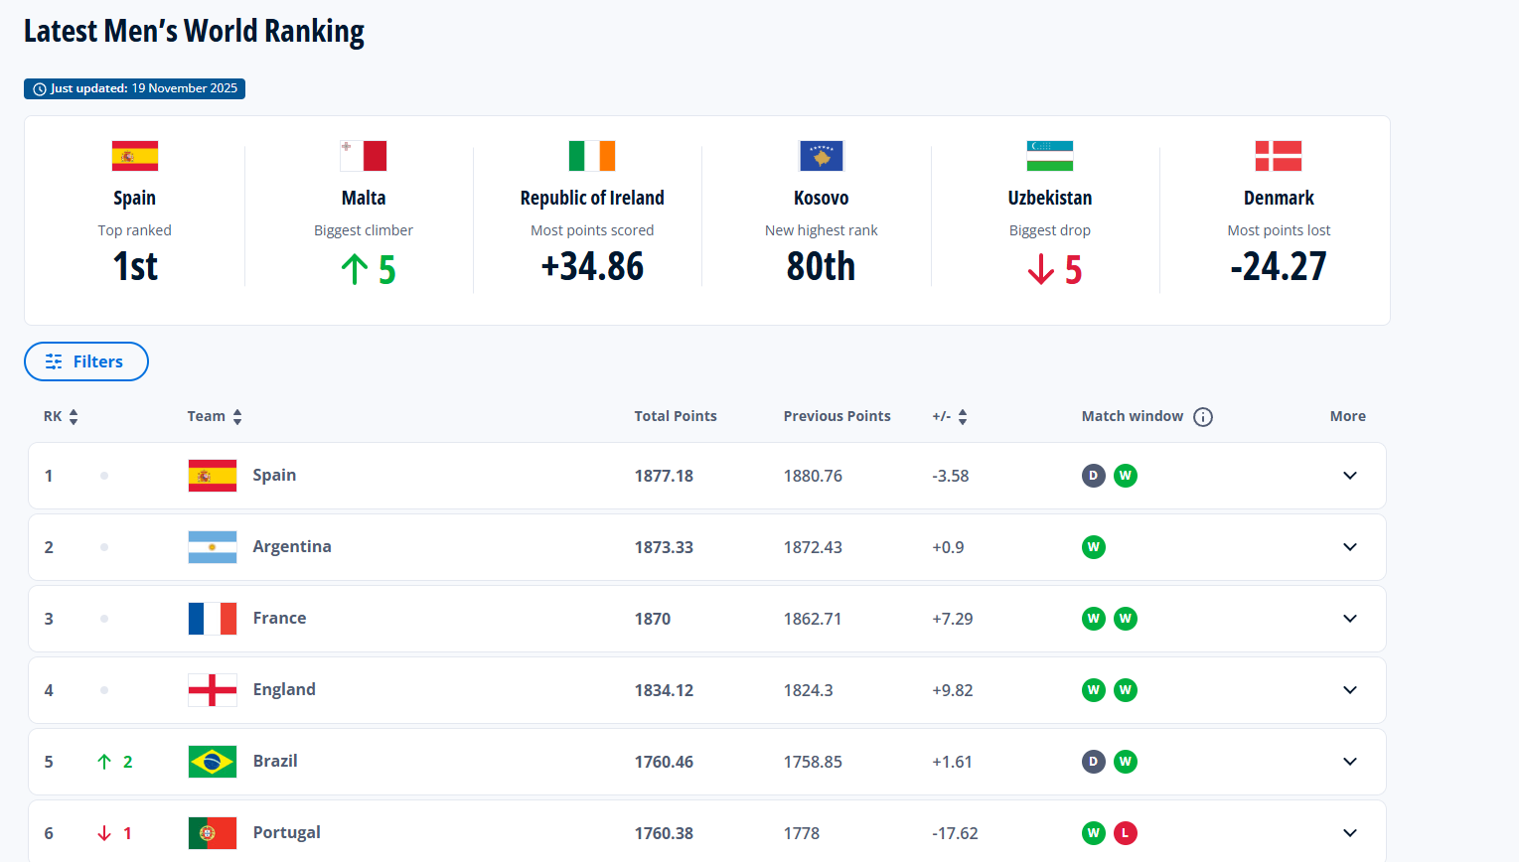Image resolution: width=1519 pixels, height=862 pixels.
Task: Click the Brazil flag icon
Action: tap(213, 762)
